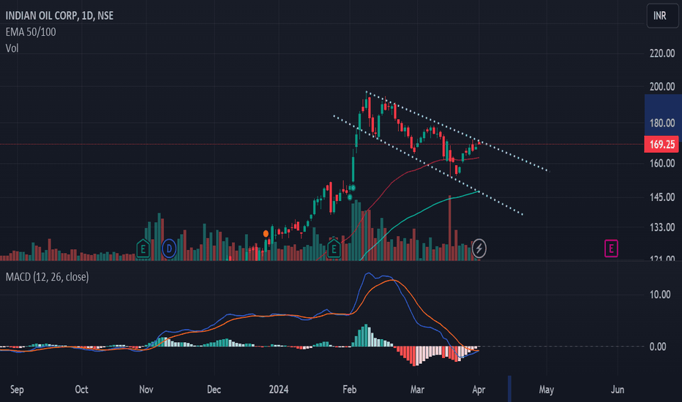This screenshot has height=402, width=682.
Task: Click the 133.00 price axis label
Action: point(662,227)
